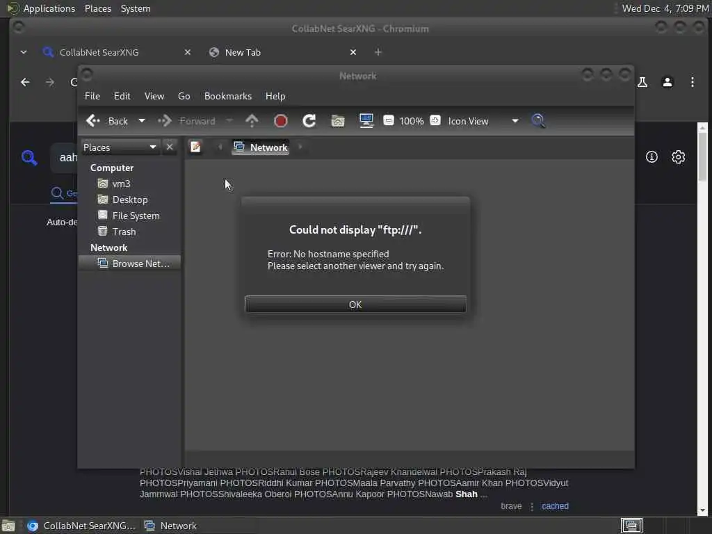Open the Computer icon in toolbar
712x534 pixels.
click(366, 121)
